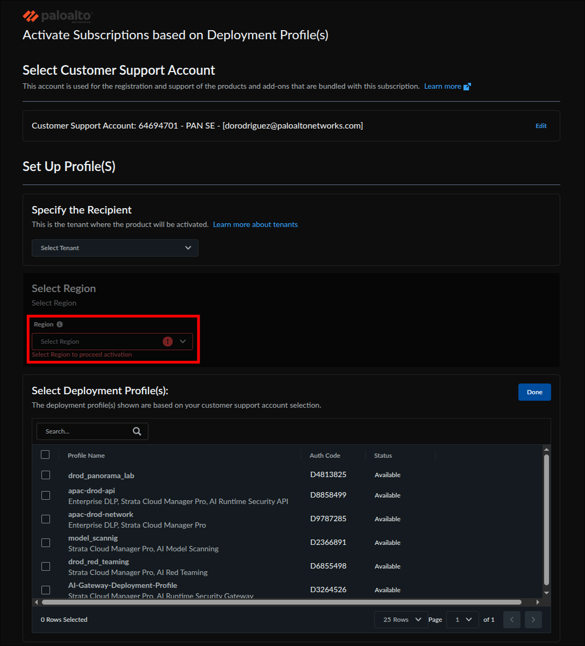This screenshot has width=585, height=646.
Task: Click auth code D4813825
Action: click(x=328, y=474)
